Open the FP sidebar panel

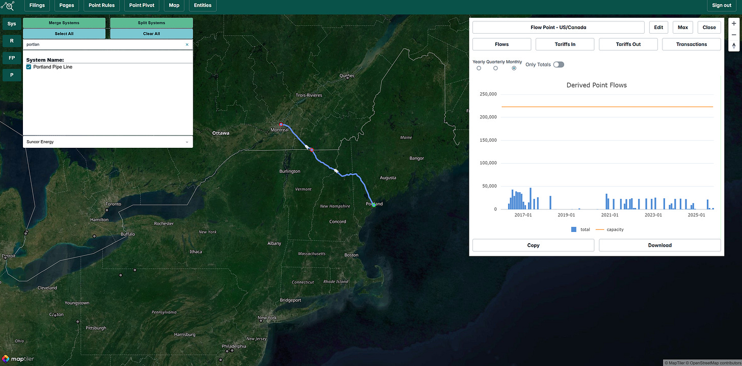[x=12, y=58]
